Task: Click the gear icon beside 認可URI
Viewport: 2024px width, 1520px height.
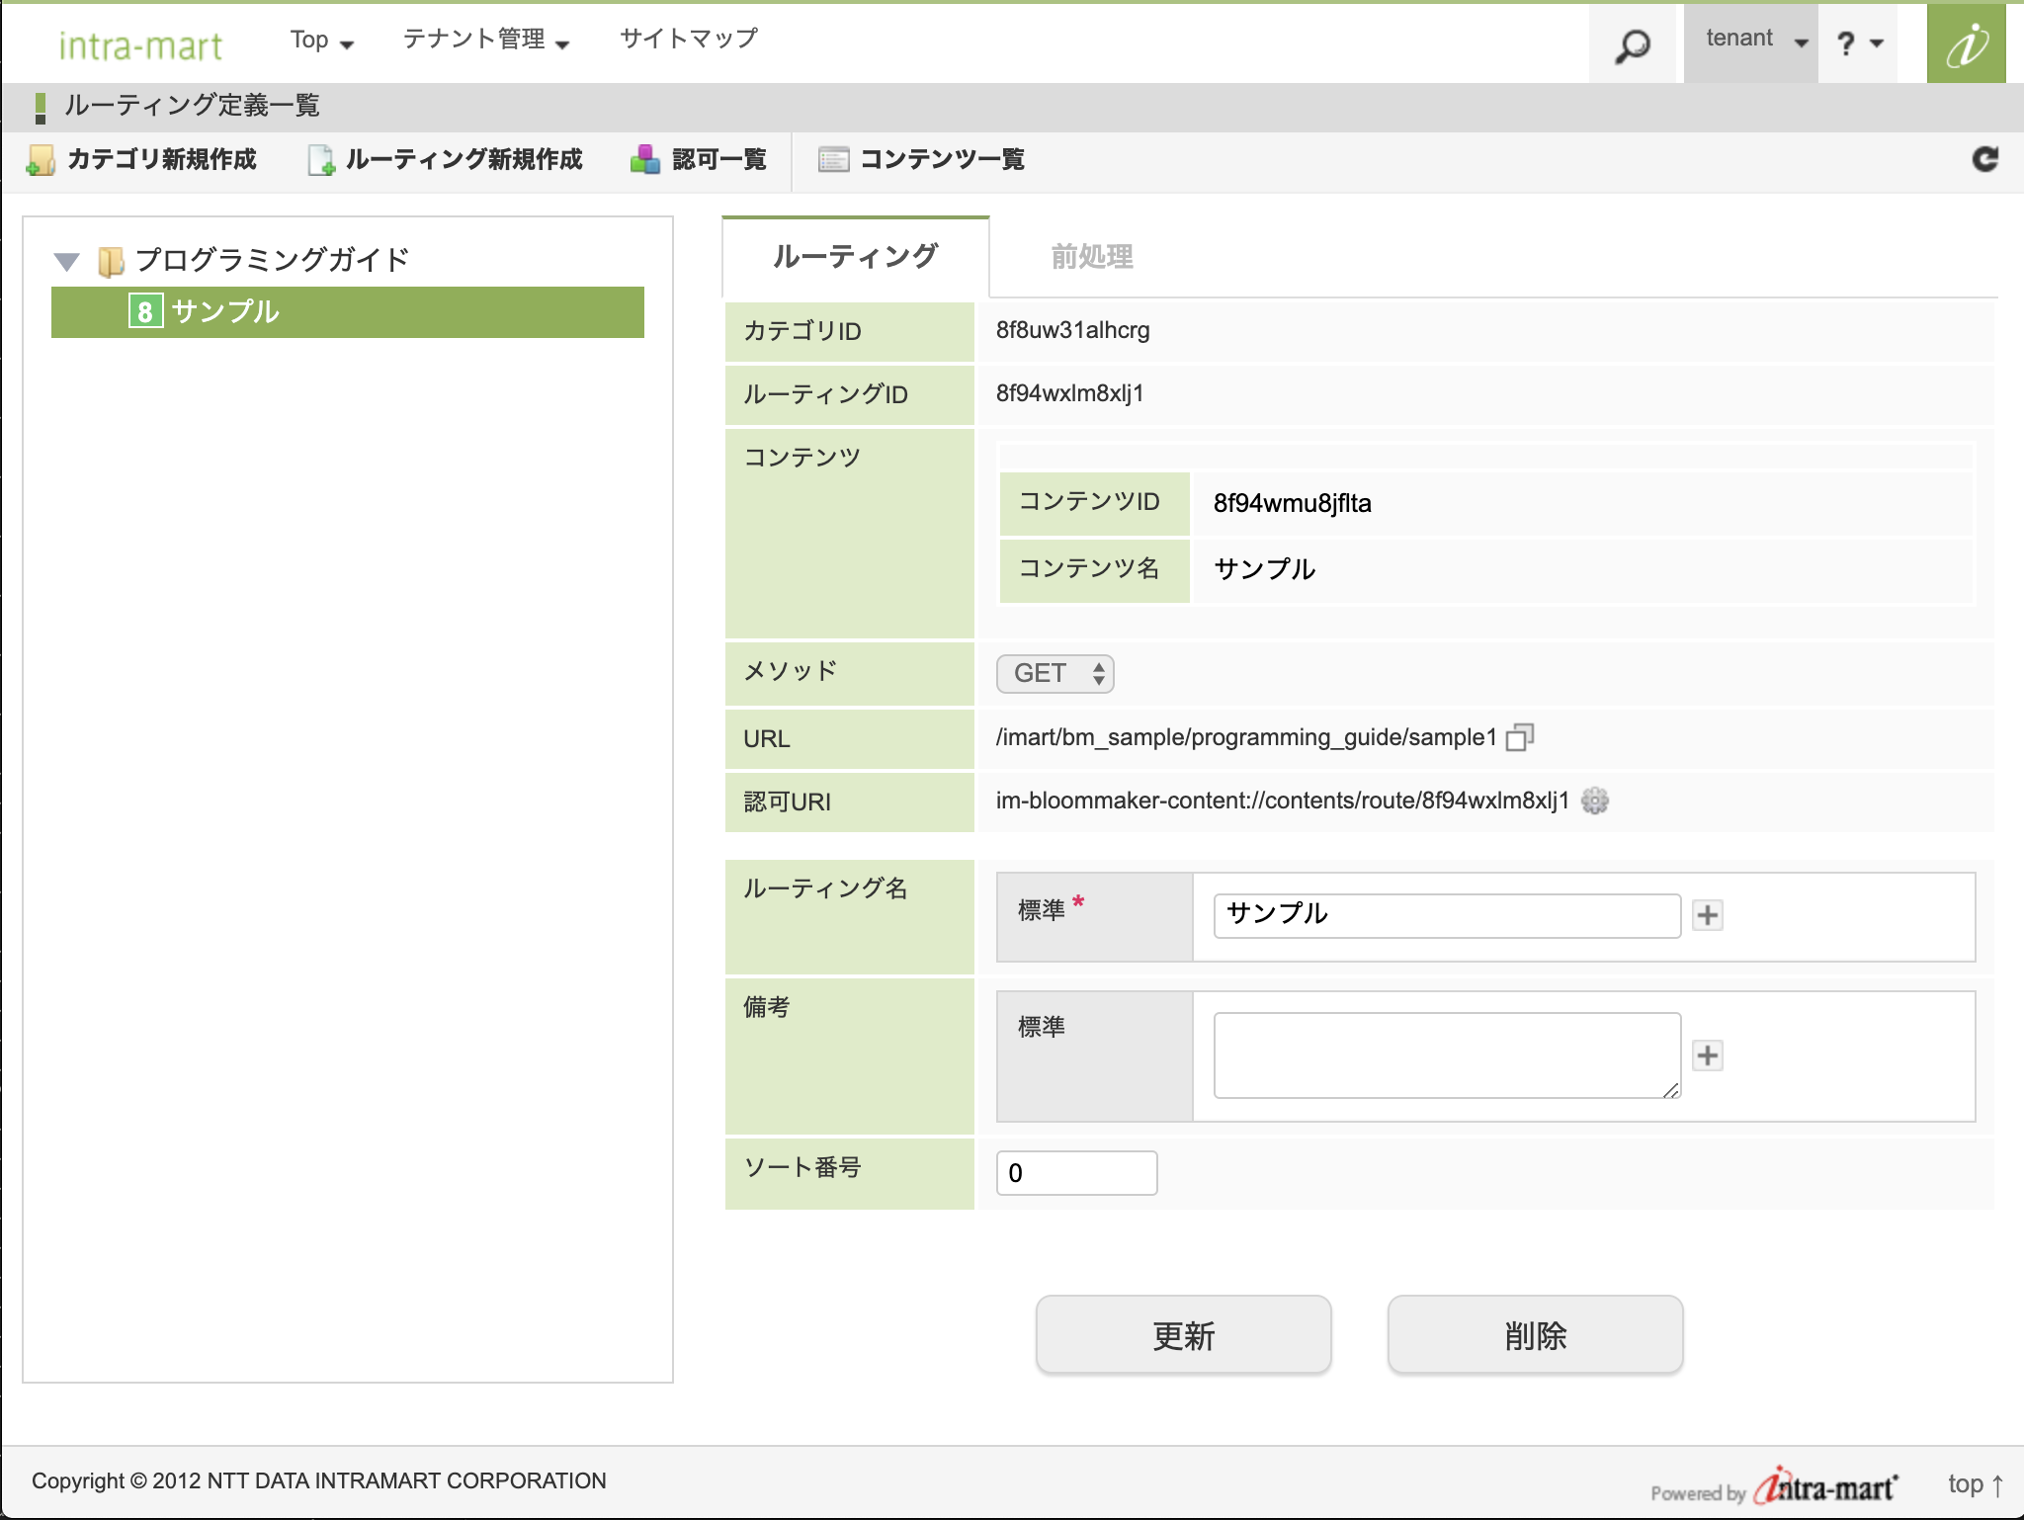Action: [x=1594, y=801]
